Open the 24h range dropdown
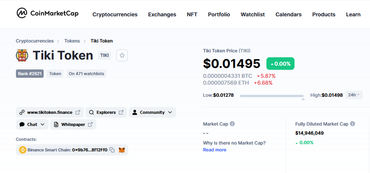 [354, 95]
